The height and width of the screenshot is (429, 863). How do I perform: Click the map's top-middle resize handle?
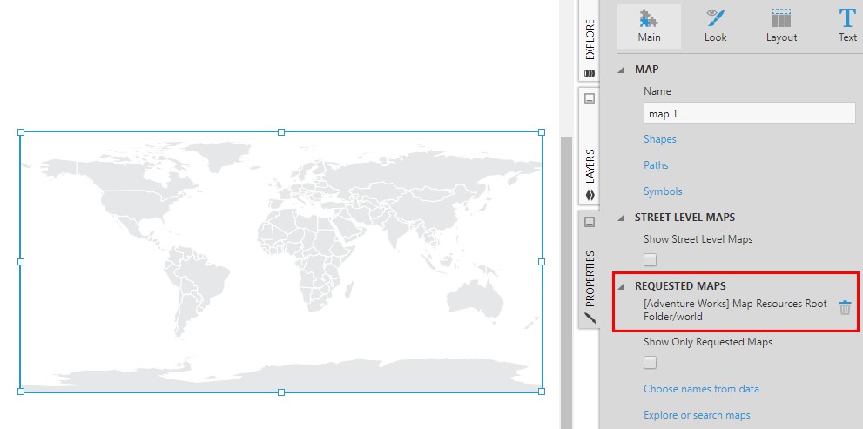[x=281, y=132]
